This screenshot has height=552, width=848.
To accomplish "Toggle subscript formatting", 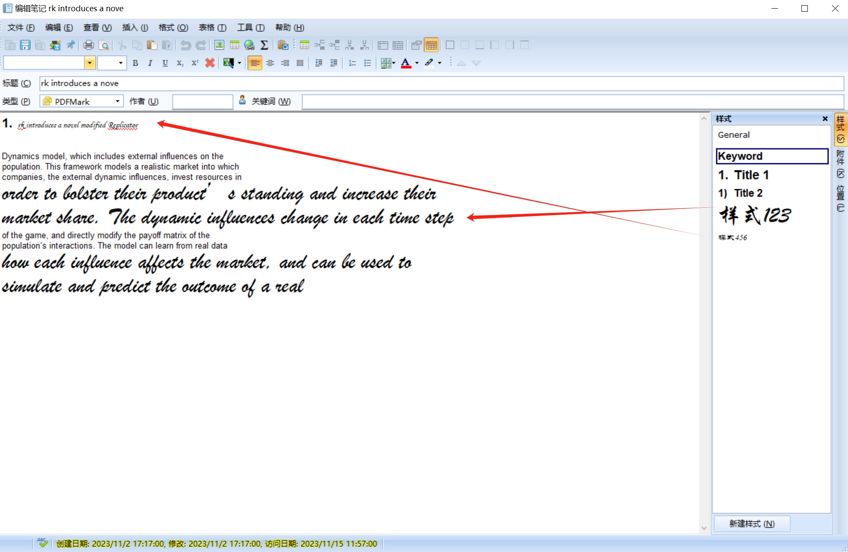I will click(180, 63).
